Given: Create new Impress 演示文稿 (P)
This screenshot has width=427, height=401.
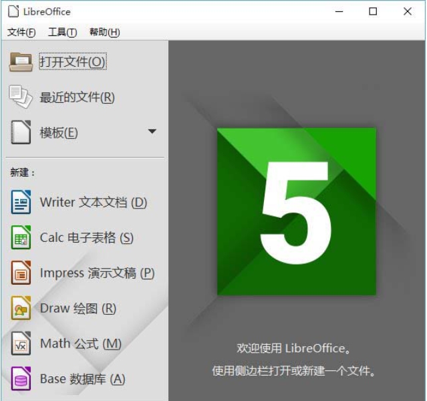Looking at the screenshot, I should (x=97, y=273).
